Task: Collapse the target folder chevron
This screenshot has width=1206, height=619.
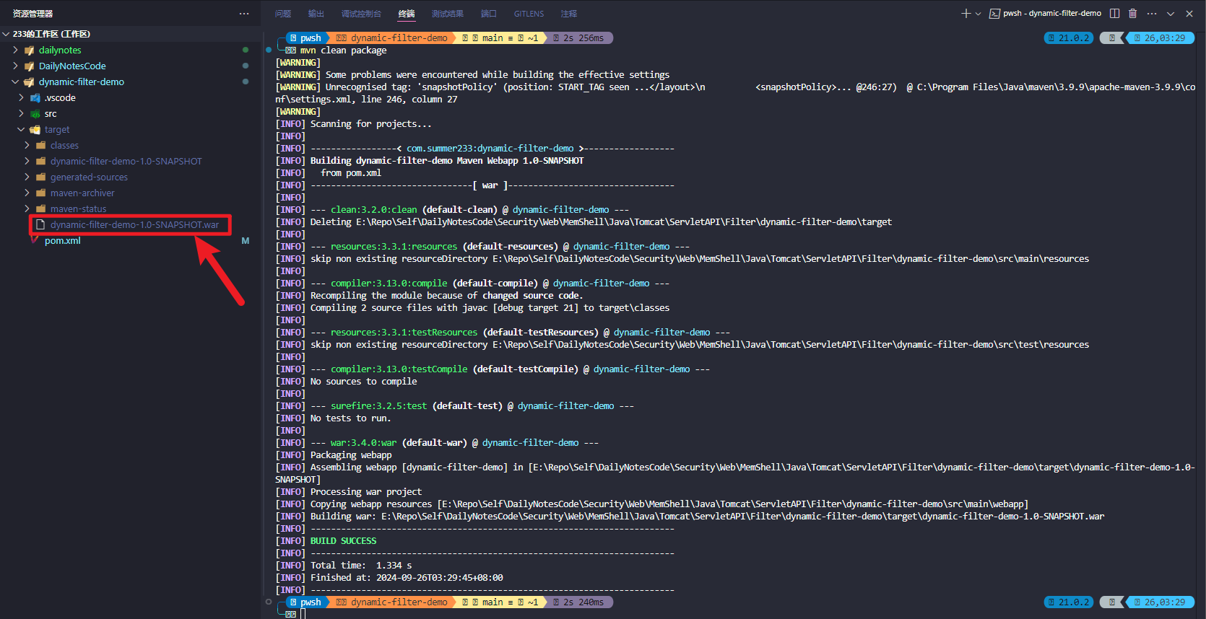Action: coord(21,129)
